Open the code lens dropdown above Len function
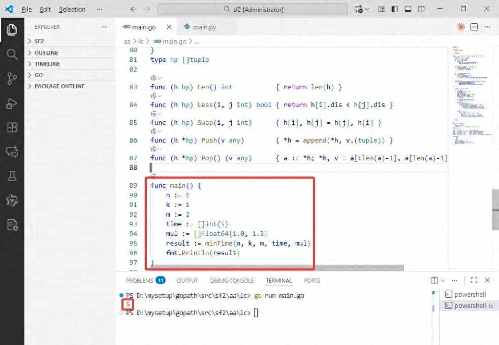 (156, 78)
